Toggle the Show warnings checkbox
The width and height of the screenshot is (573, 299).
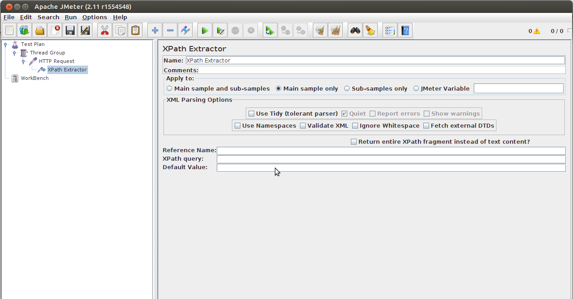[x=426, y=113]
